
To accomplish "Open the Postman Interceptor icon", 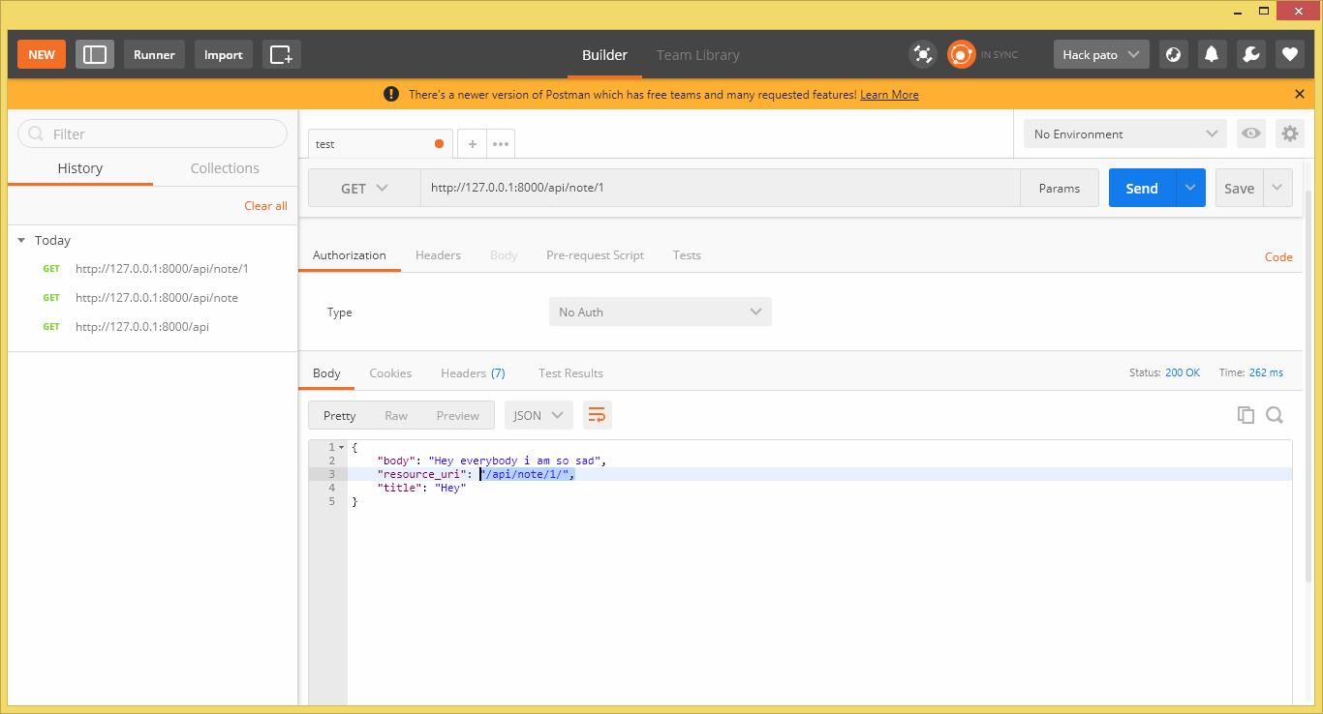I will point(923,54).
